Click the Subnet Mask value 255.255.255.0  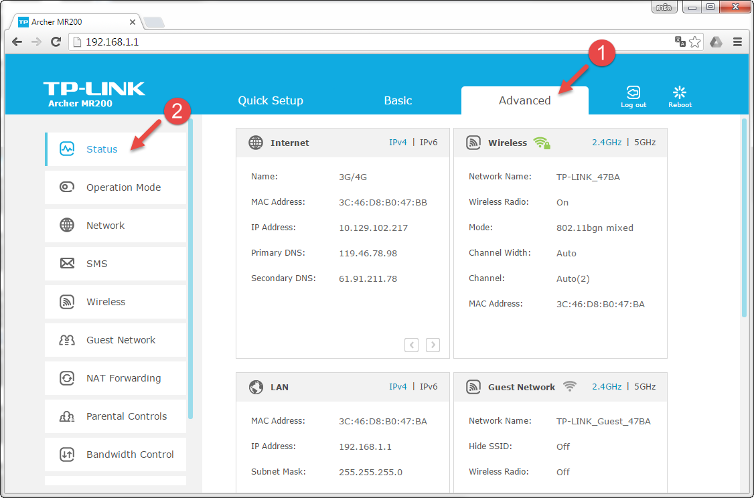(x=370, y=472)
